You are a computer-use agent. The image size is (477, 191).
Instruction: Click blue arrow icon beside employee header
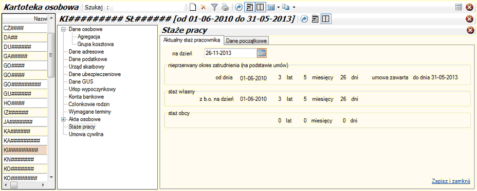tap(304, 19)
